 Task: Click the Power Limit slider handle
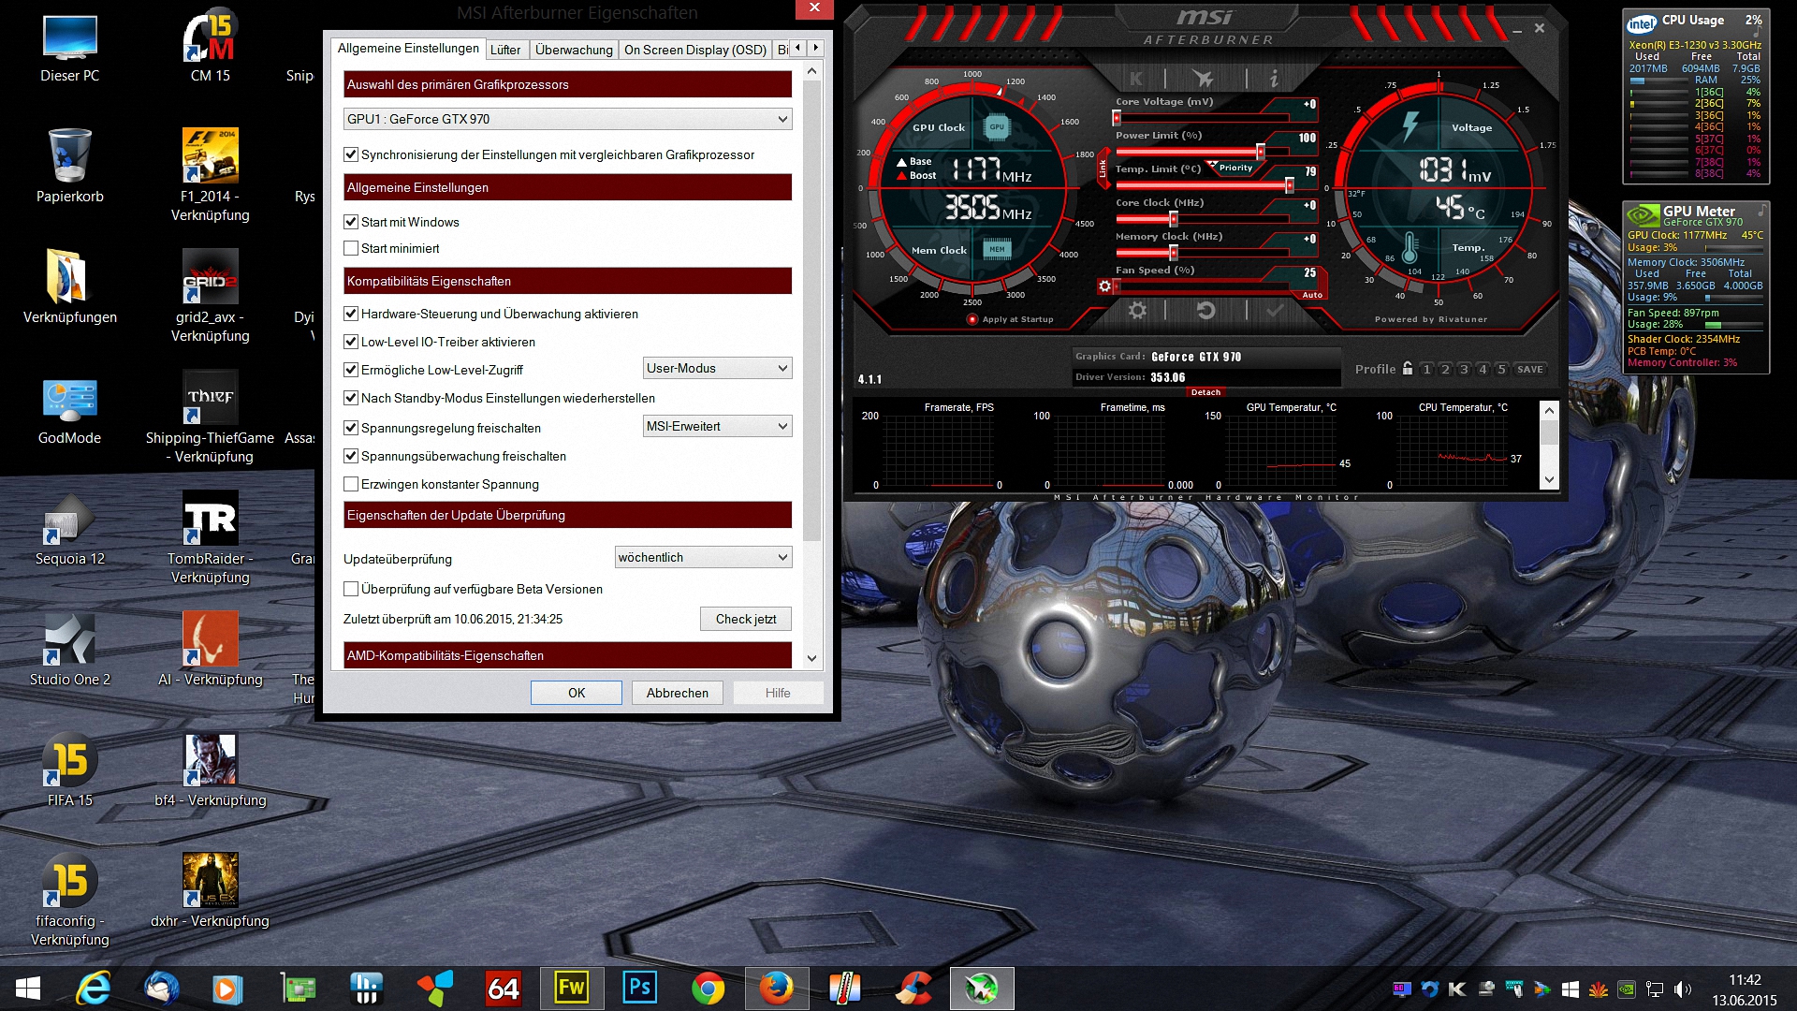tap(1261, 152)
